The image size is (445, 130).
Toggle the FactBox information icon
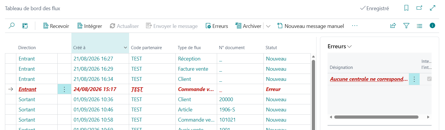click(x=432, y=26)
